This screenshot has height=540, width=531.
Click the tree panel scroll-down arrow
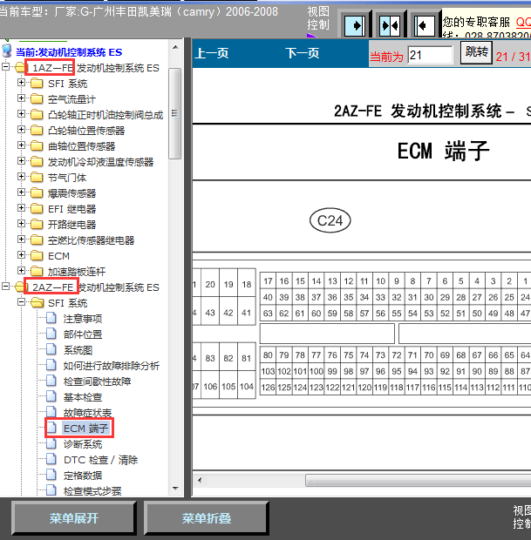pos(175,489)
